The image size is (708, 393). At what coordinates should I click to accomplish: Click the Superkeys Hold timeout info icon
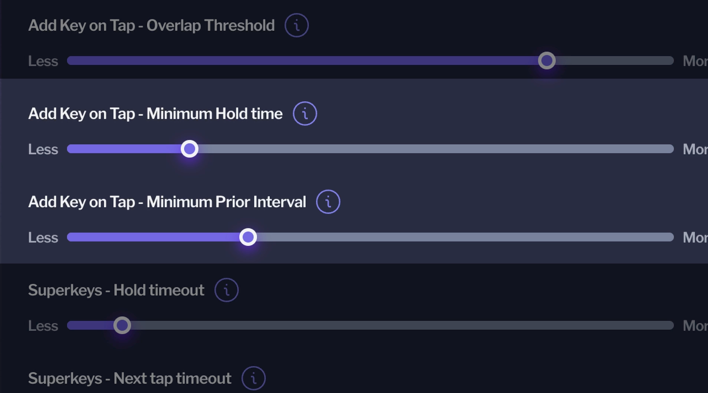click(x=226, y=290)
